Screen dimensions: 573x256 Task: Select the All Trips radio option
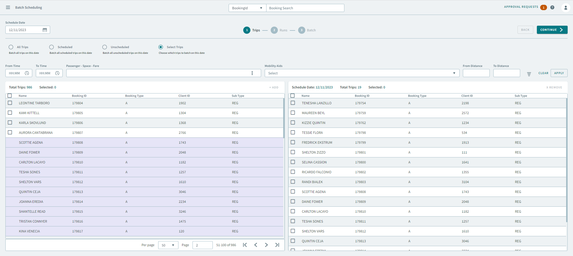[11, 47]
